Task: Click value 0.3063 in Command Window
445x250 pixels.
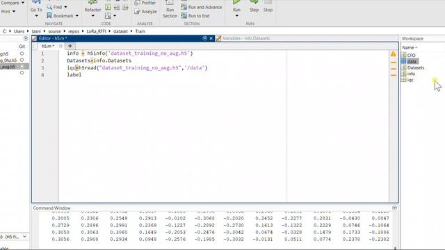Action: tap(90, 232)
